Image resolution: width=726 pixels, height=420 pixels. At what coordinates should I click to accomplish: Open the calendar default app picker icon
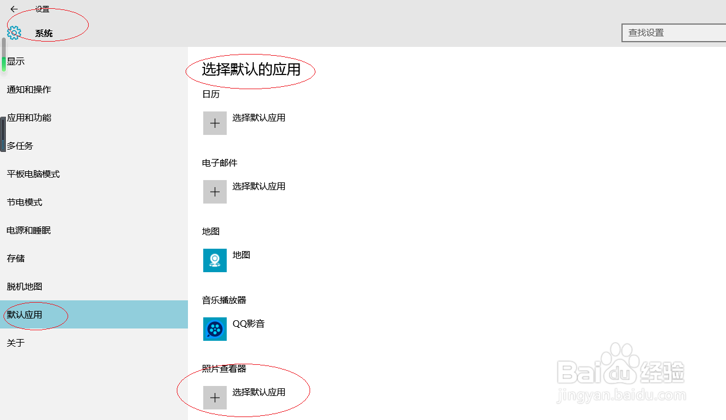pos(214,123)
